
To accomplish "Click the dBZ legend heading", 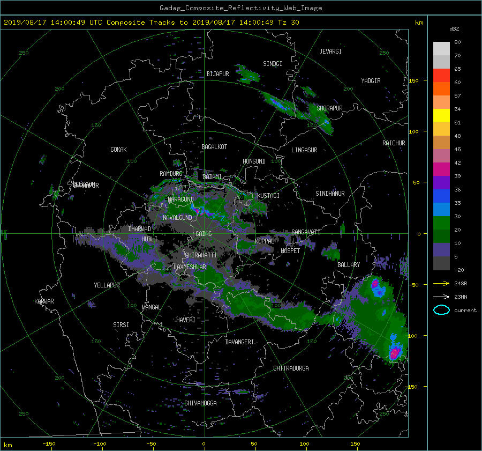I will coord(454,29).
